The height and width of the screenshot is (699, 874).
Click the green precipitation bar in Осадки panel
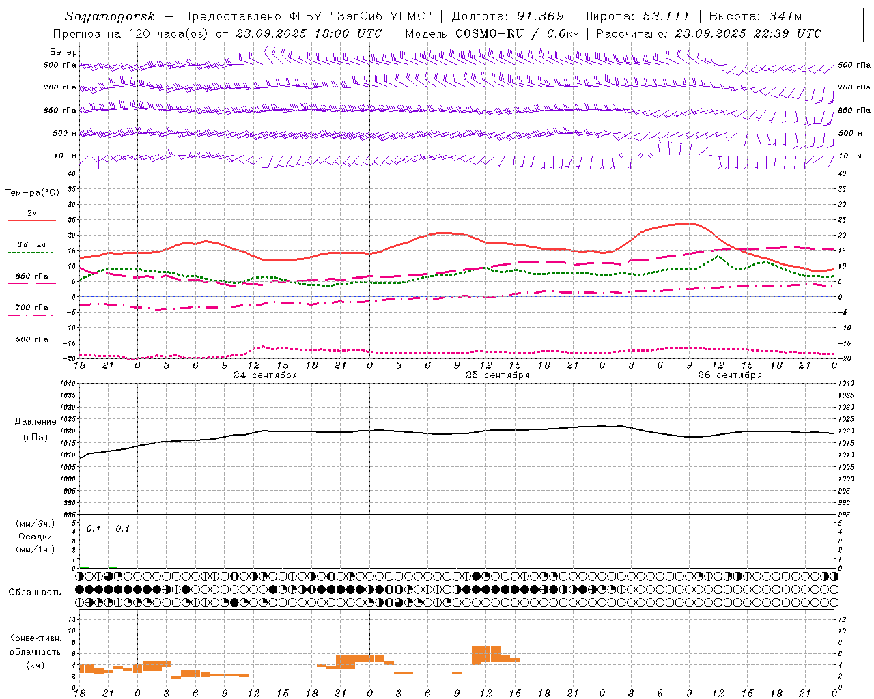pos(113,567)
